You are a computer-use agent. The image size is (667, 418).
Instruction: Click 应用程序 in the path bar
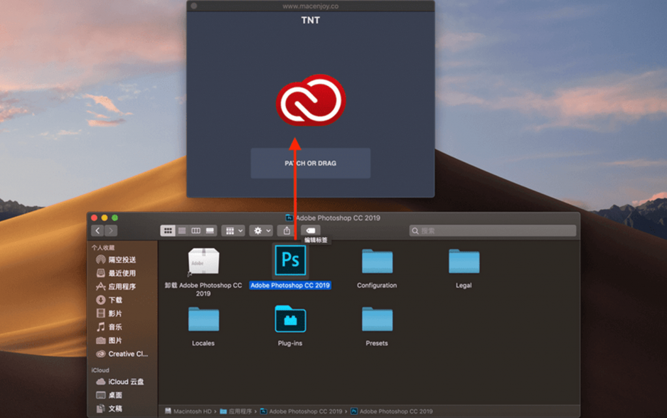coord(236,411)
